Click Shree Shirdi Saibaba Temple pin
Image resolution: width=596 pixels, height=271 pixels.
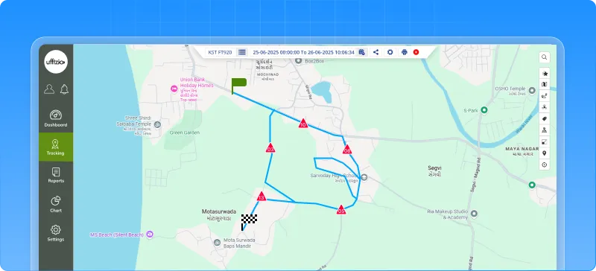tap(158, 124)
